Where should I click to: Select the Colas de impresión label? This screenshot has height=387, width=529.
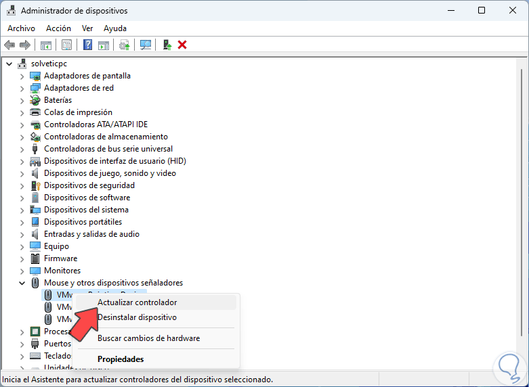tap(78, 112)
